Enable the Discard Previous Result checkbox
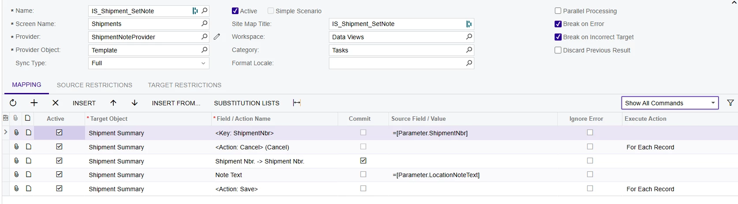The width and height of the screenshot is (738, 204). pyautogui.click(x=558, y=50)
